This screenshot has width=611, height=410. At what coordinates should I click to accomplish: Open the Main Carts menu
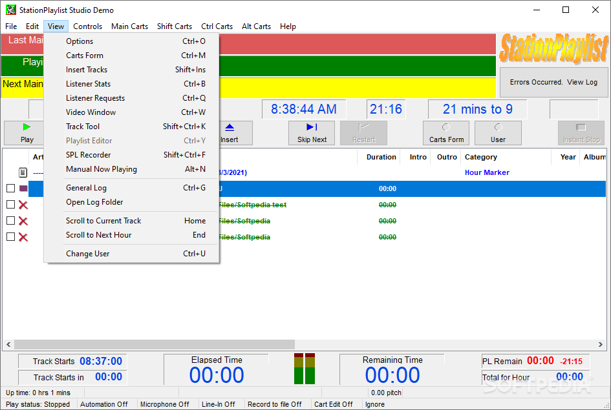[130, 26]
